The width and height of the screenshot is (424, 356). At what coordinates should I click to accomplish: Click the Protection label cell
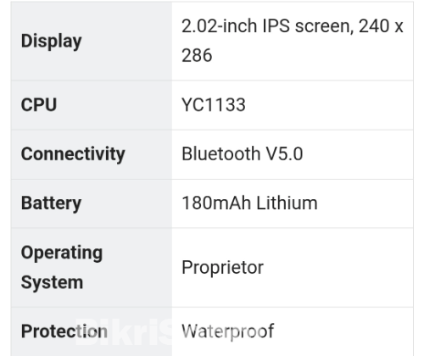[92, 331]
